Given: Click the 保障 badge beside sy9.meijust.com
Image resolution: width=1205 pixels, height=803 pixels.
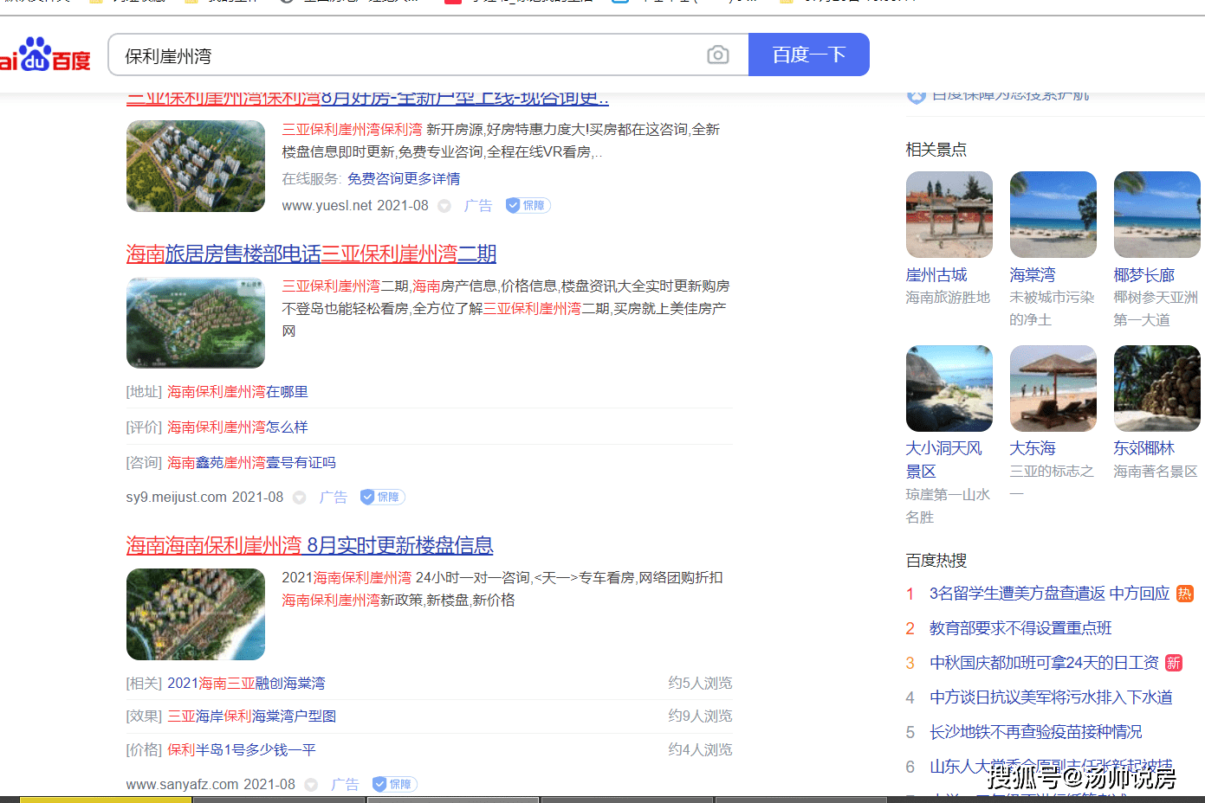Looking at the screenshot, I should (382, 497).
